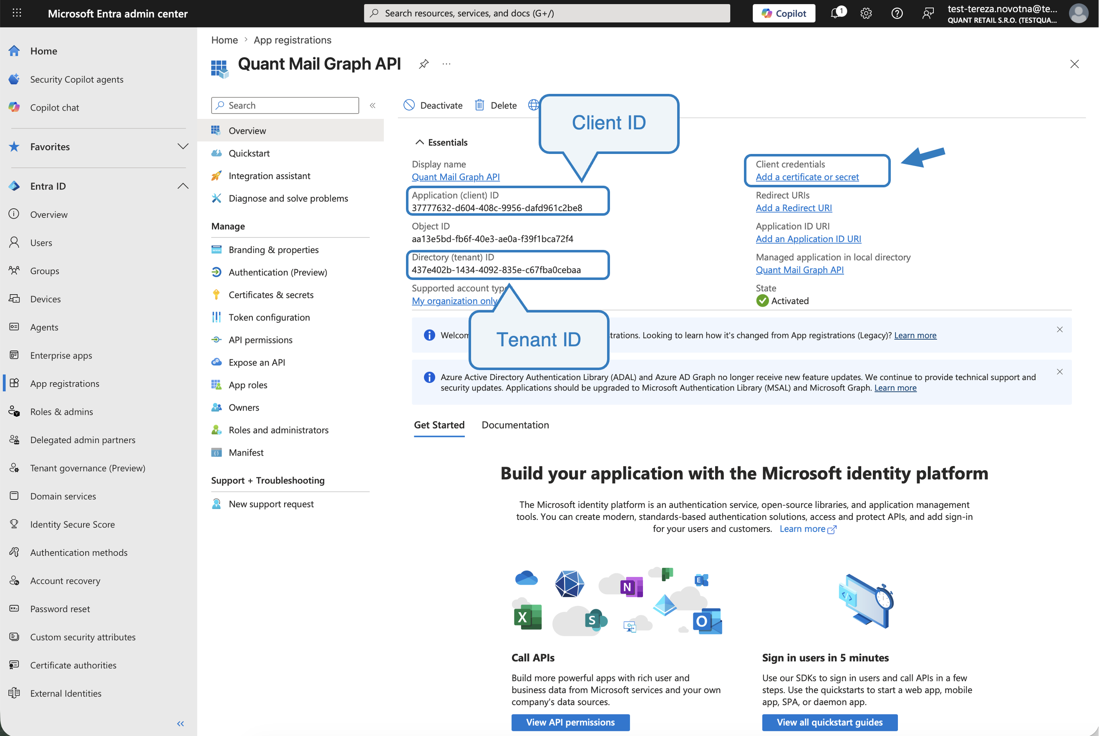Open the settings gear icon

click(866, 13)
